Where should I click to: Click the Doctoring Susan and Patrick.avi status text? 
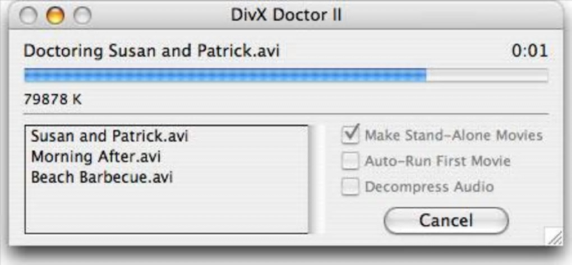(151, 51)
